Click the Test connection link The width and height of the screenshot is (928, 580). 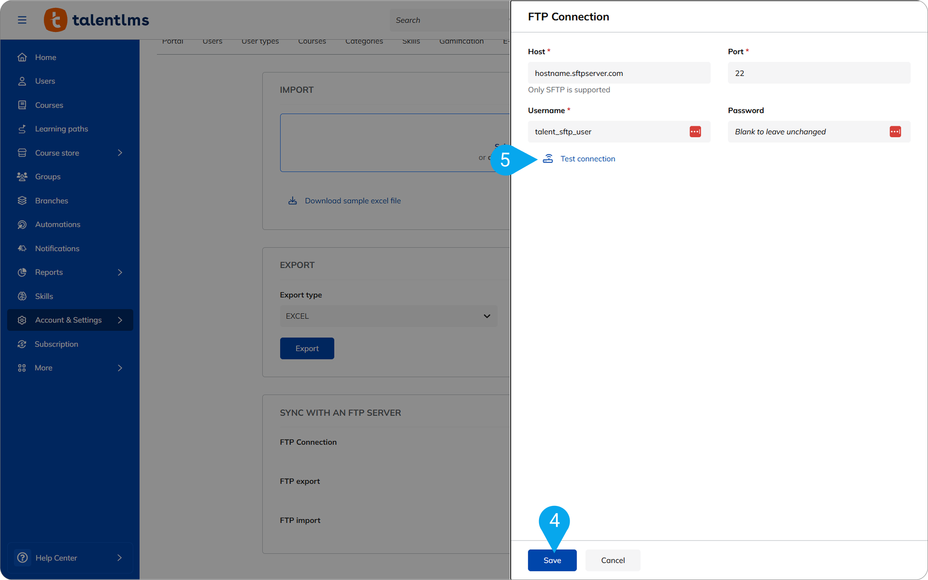[x=587, y=159]
